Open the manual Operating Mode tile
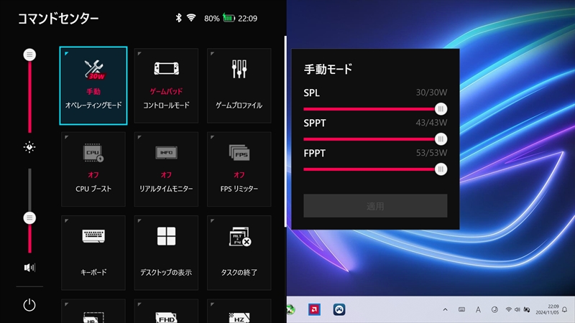 click(x=93, y=85)
